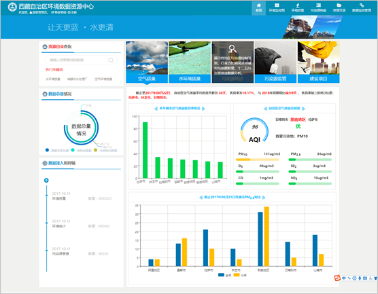Toggle the yellow legend swatch under PM2.5 chart

point(237,275)
